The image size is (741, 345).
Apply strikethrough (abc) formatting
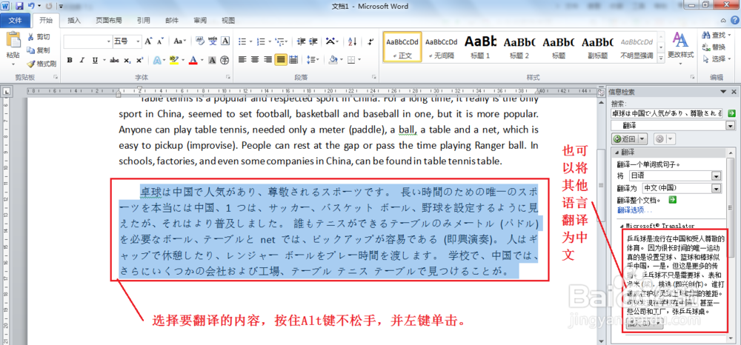pos(114,61)
